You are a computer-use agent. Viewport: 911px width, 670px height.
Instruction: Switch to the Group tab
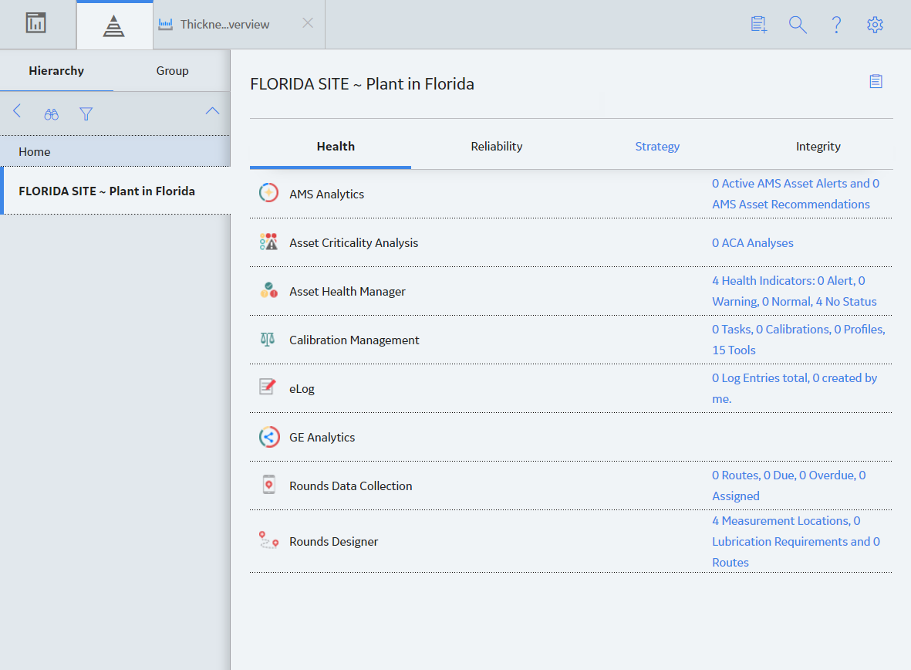click(x=173, y=70)
